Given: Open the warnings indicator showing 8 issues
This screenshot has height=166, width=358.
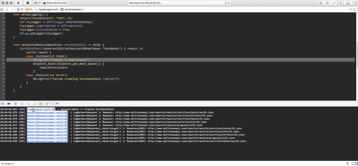Looking at the screenshot, I should click(227, 3).
